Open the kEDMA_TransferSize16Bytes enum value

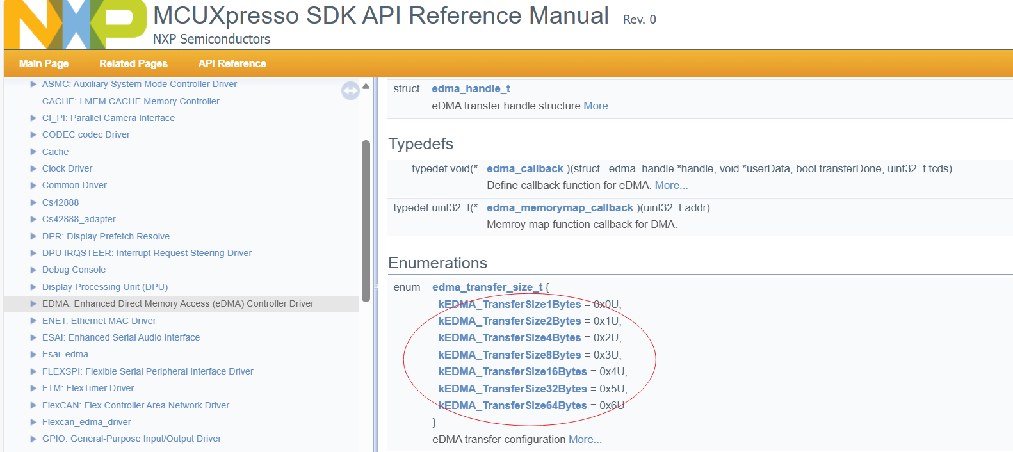click(x=512, y=371)
